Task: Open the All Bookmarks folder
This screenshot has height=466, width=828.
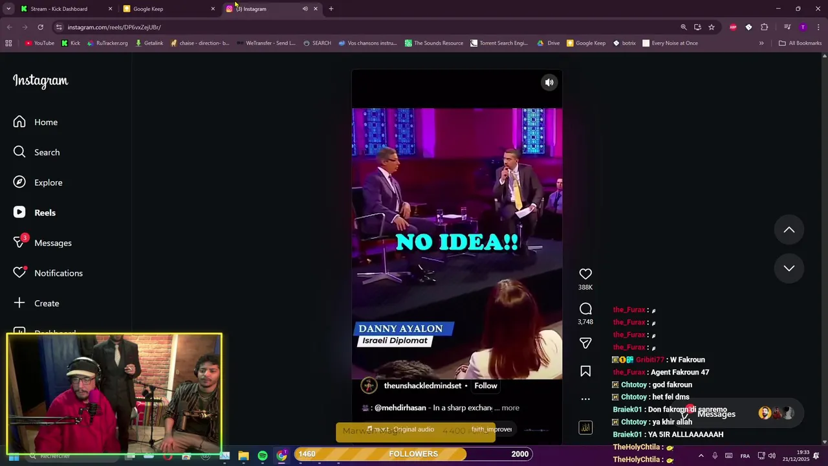Action: pos(800,43)
